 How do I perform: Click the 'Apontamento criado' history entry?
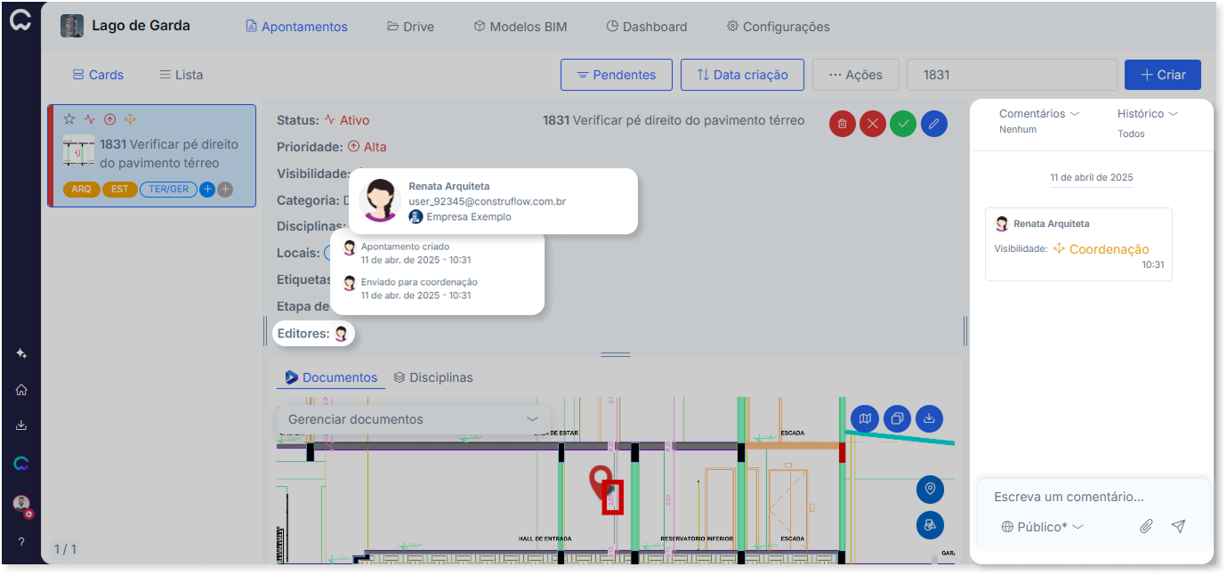point(406,253)
